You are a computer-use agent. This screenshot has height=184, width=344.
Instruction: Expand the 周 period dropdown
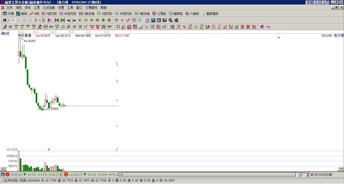tap(8, 20)
